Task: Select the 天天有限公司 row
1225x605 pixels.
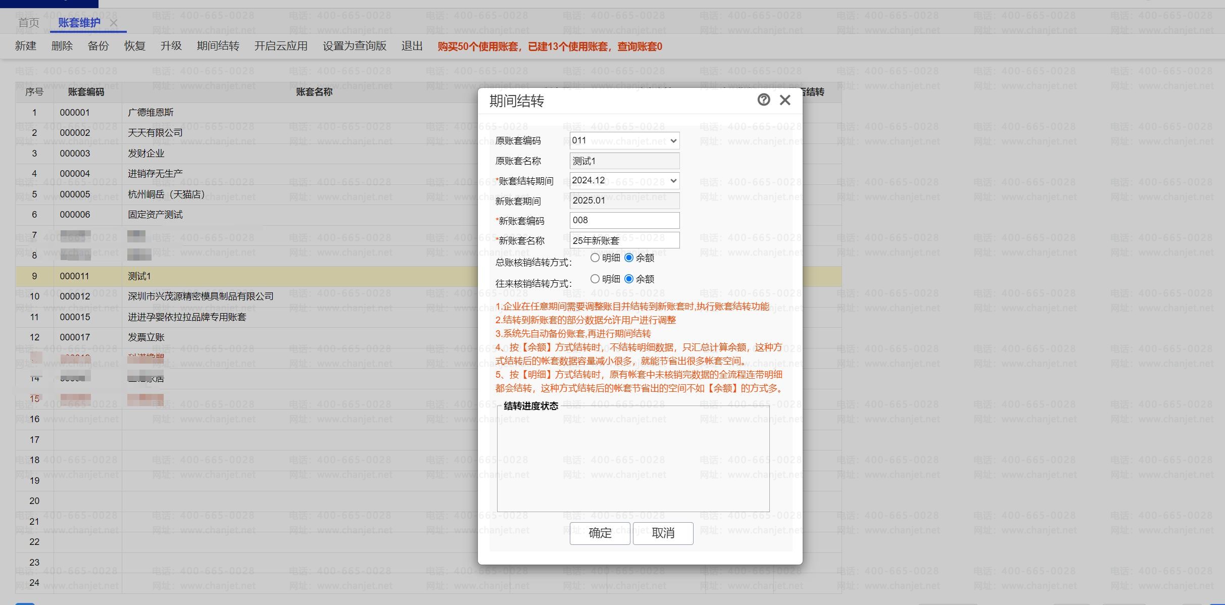Action: point(155,133)
